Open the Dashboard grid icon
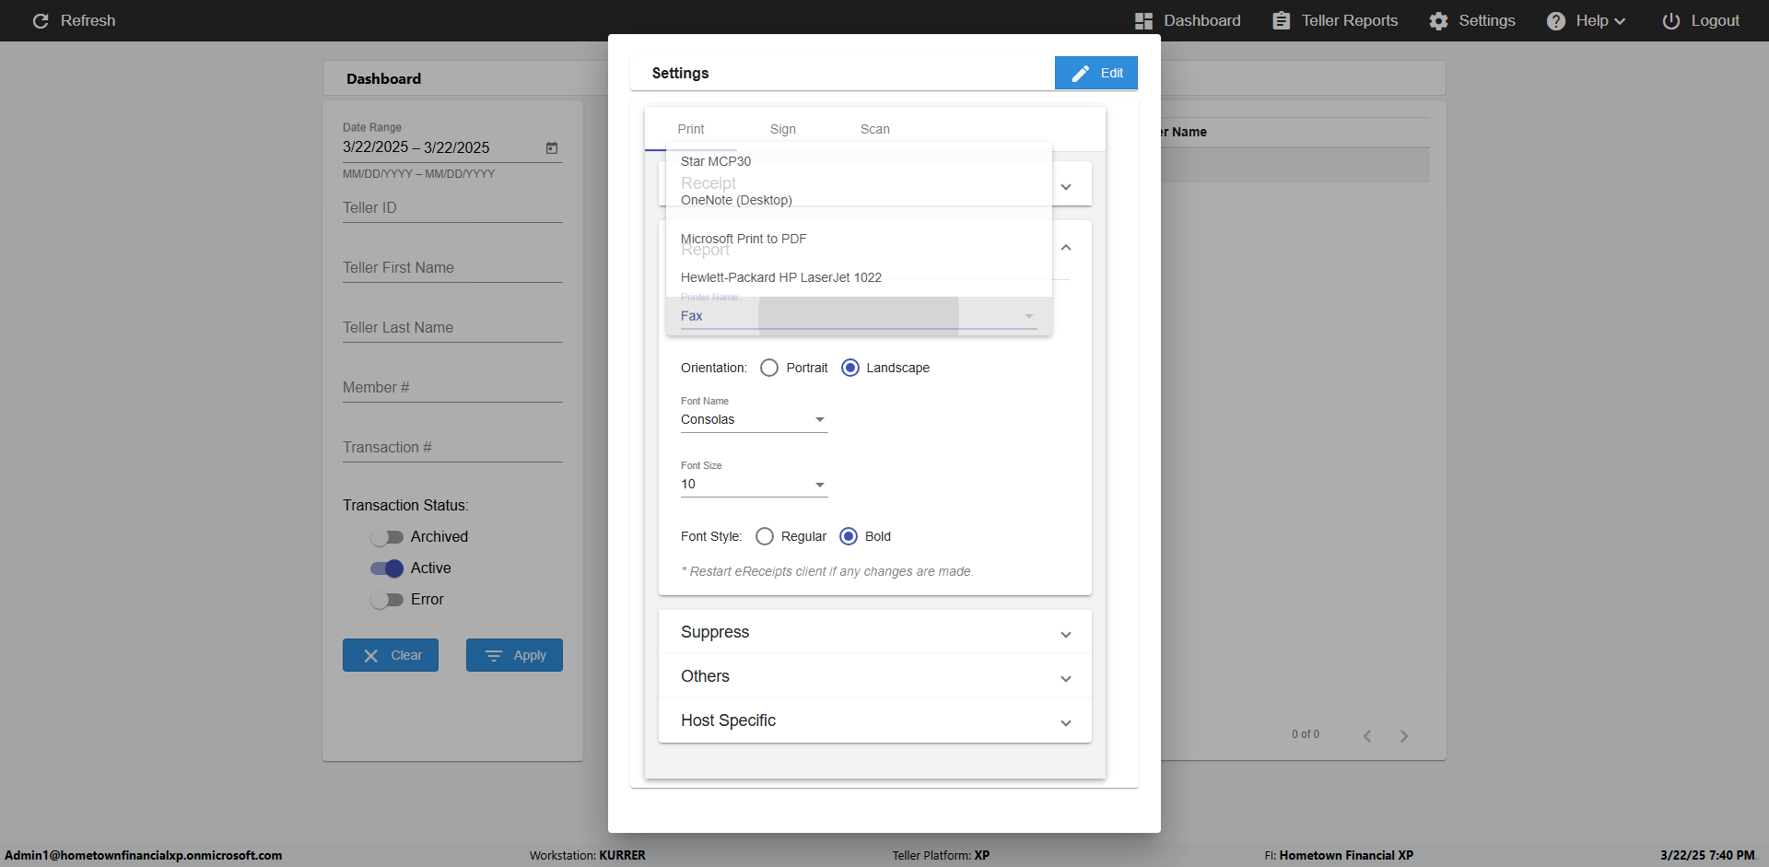 (1143, 20)
